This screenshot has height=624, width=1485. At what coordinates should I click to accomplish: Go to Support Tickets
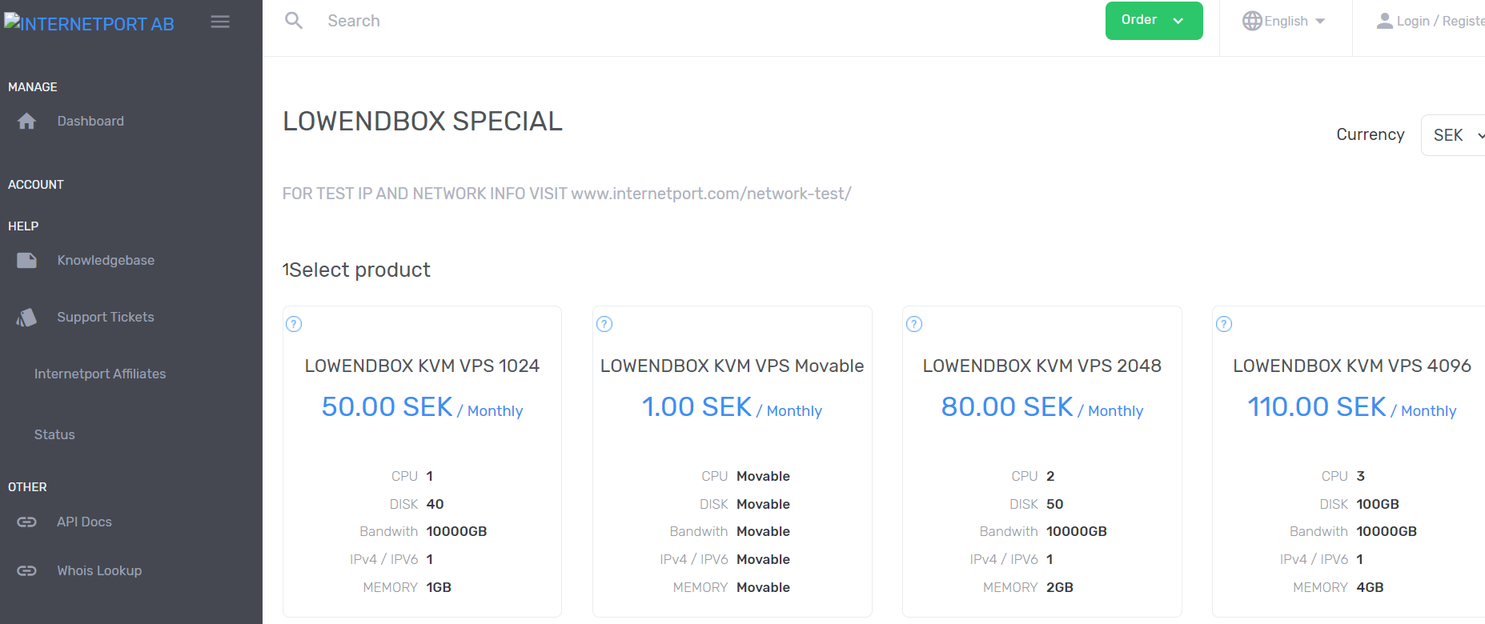[x=106, y=317]
